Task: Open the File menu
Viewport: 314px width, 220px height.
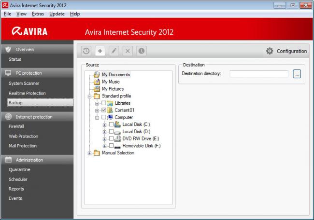Action: pos(7,14)
